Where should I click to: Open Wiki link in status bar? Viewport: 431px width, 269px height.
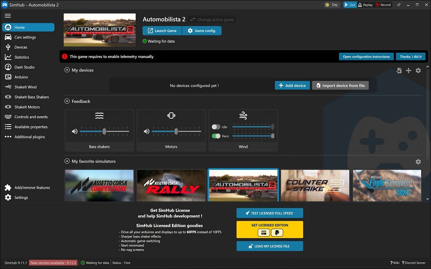coord(395,263)
